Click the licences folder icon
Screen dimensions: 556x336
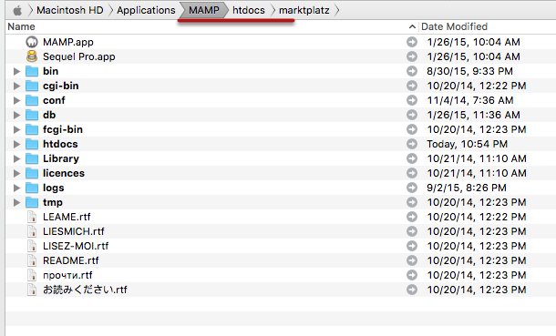[x=32, y=173]
